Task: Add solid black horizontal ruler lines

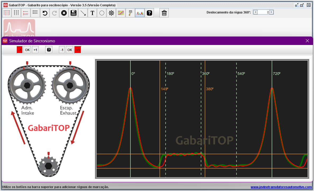Action: pos(35,13)
